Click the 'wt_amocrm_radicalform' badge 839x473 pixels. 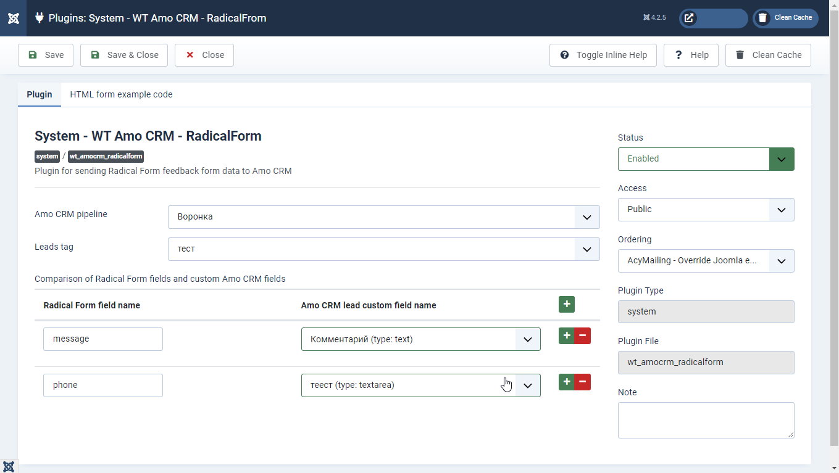coord(106,156)
